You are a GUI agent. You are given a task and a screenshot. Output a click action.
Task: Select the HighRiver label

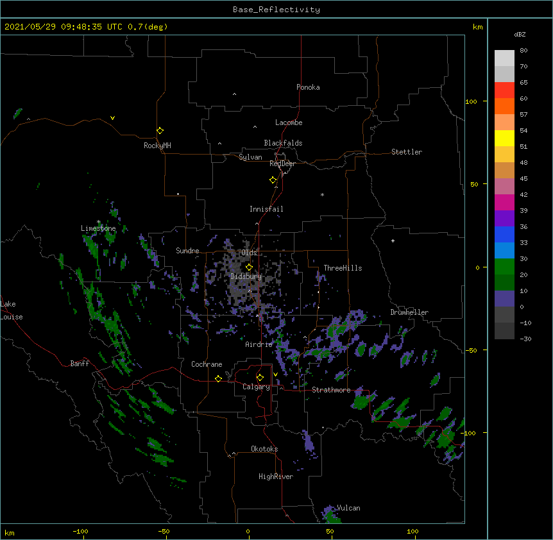tap(276, 477)
